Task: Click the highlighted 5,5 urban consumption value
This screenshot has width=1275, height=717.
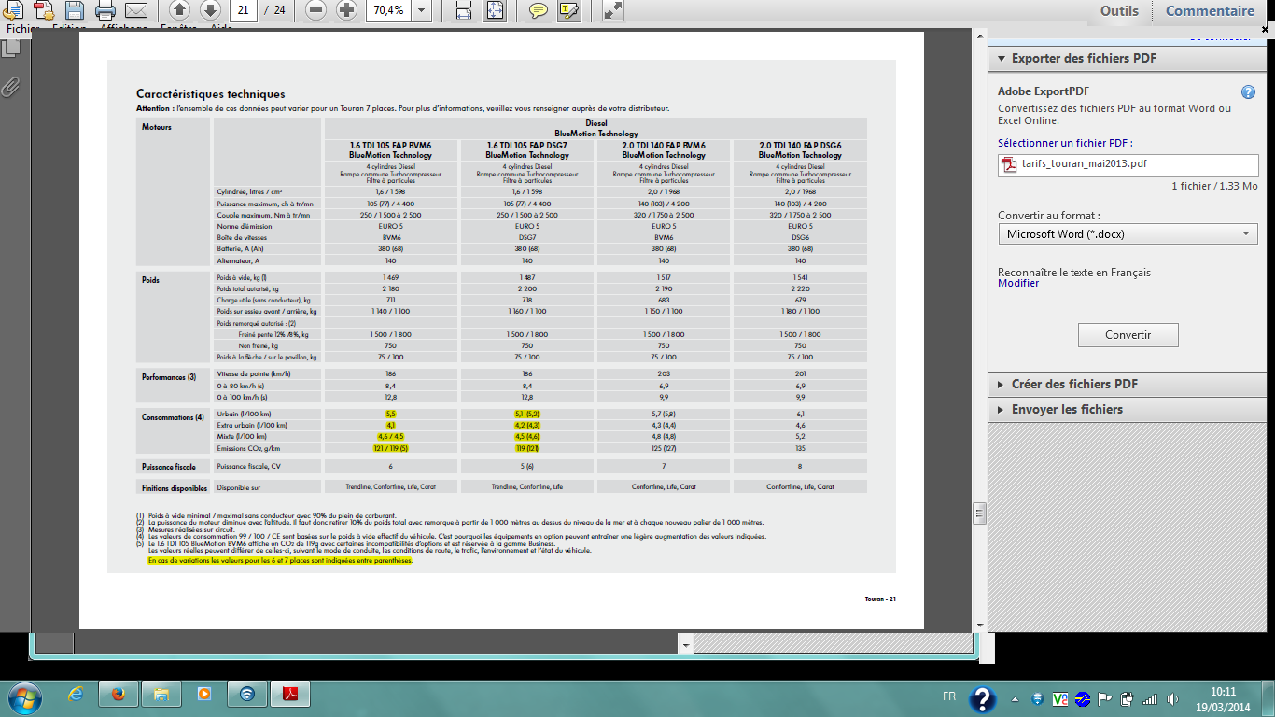Action: [390, 413]
